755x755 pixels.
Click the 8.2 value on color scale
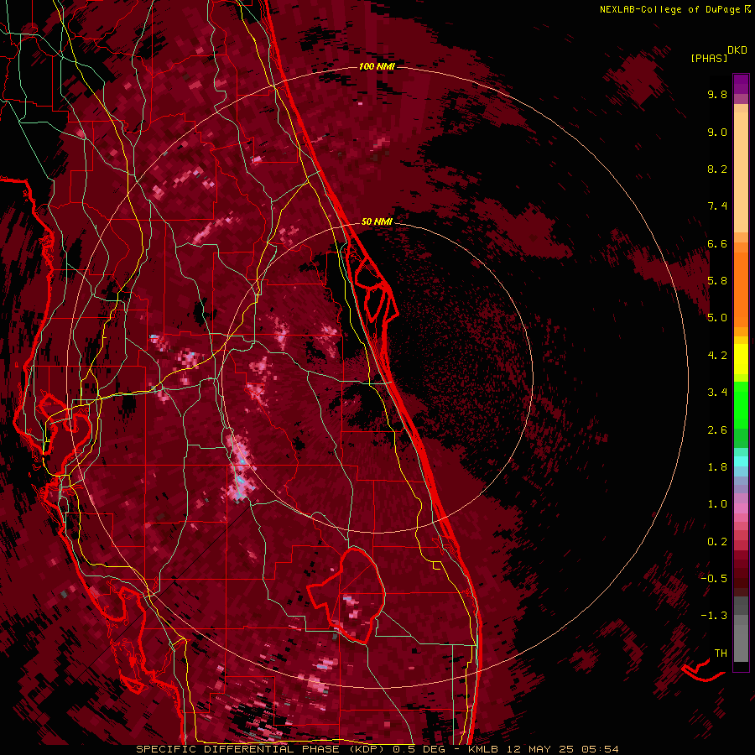pos(717,169)
